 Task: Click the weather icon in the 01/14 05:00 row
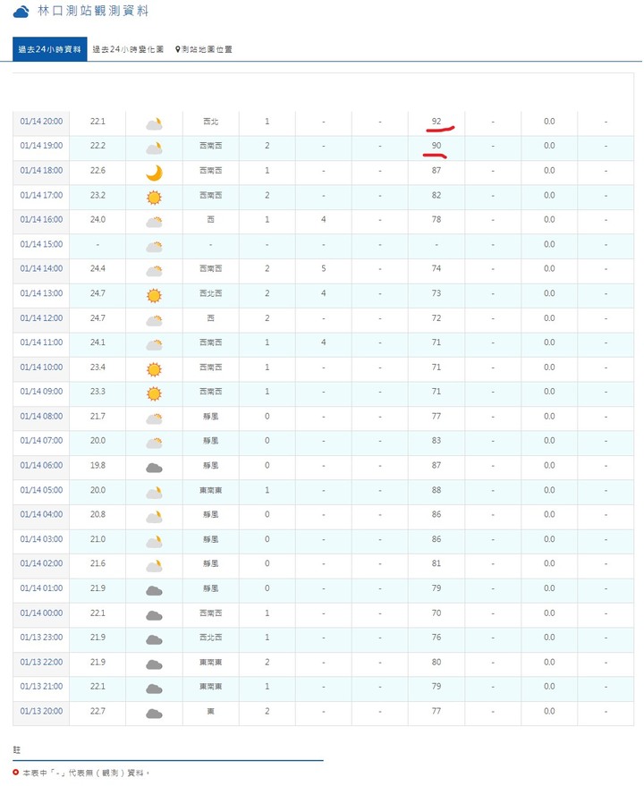click(154, 492)
